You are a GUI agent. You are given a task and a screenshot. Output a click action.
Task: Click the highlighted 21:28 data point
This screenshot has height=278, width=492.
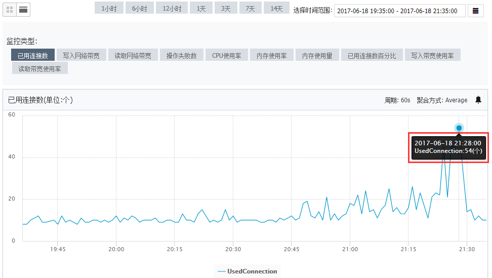(459, 128)
